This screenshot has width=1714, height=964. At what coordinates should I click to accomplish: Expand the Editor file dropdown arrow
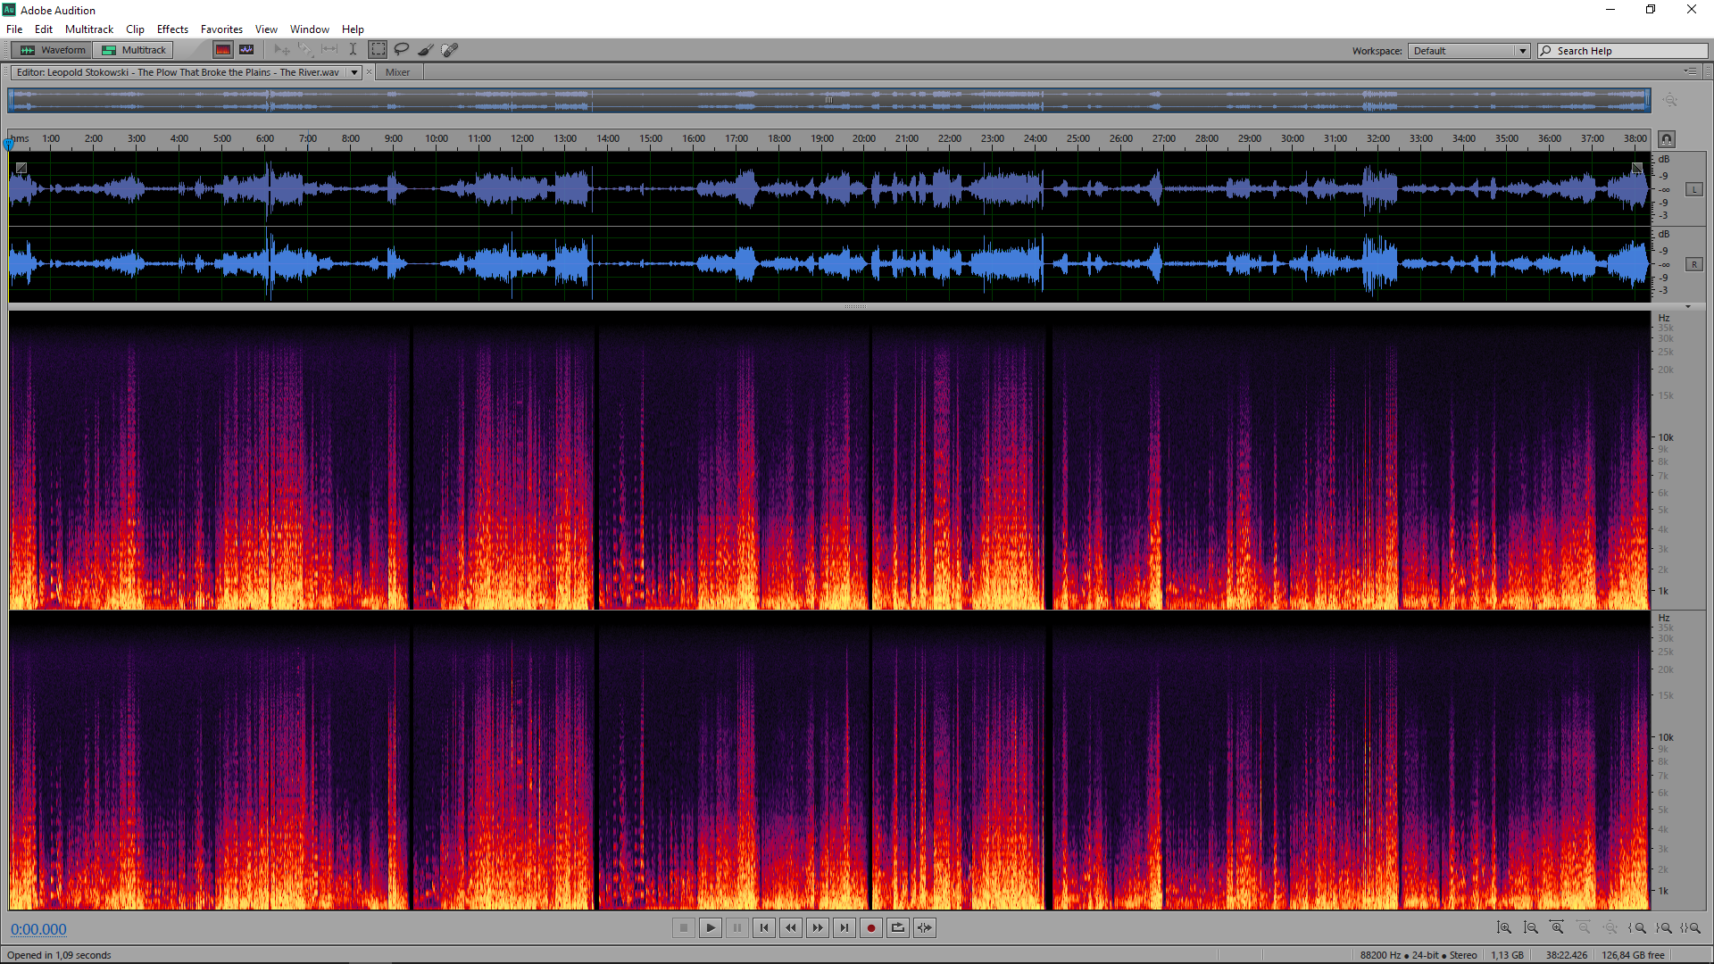coord(354,72)
